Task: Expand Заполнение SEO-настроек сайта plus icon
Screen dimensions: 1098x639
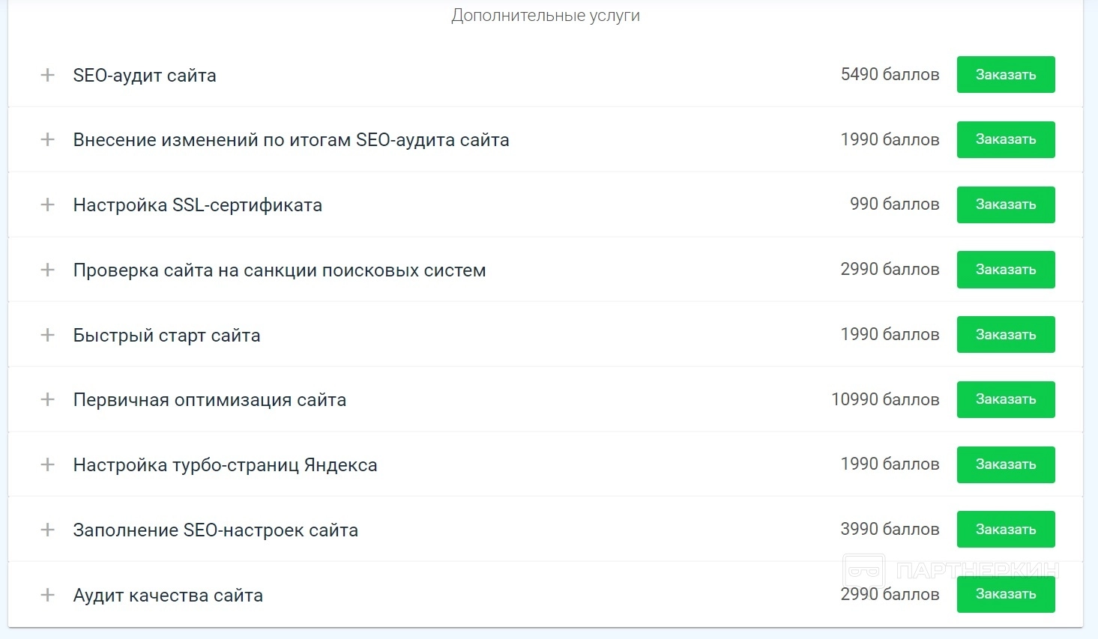Action: [47, 530]
